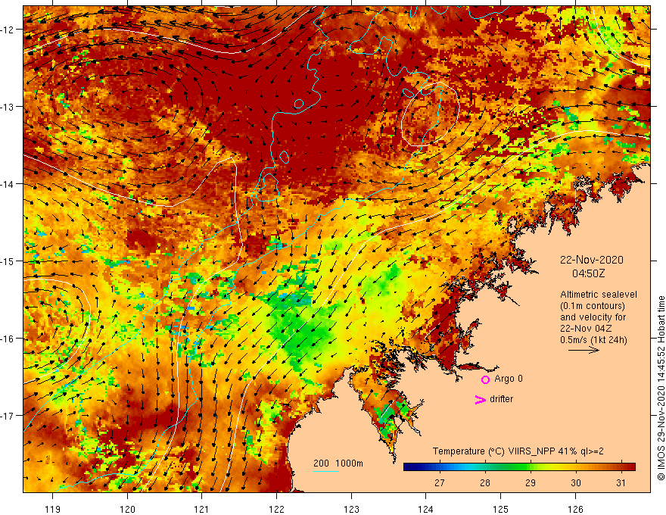Select the '04:50Z' time text
The height and width of the screenshot is (515, 666).
pos(588,273)
